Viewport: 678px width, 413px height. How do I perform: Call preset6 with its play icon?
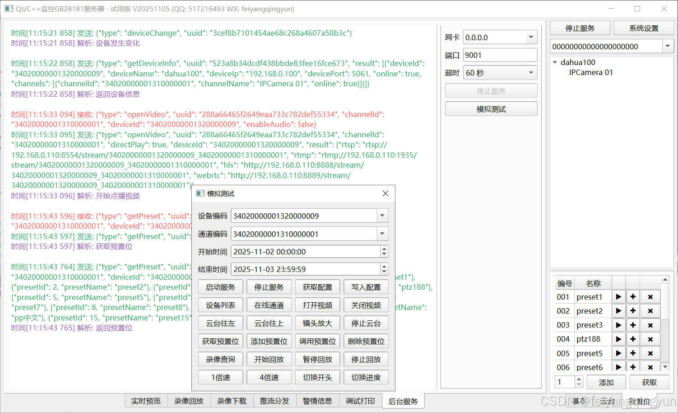click(618, 366)
